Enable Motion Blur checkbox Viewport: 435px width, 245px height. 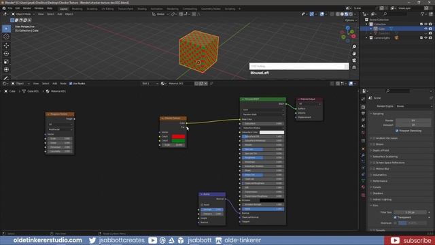[374, 169]
